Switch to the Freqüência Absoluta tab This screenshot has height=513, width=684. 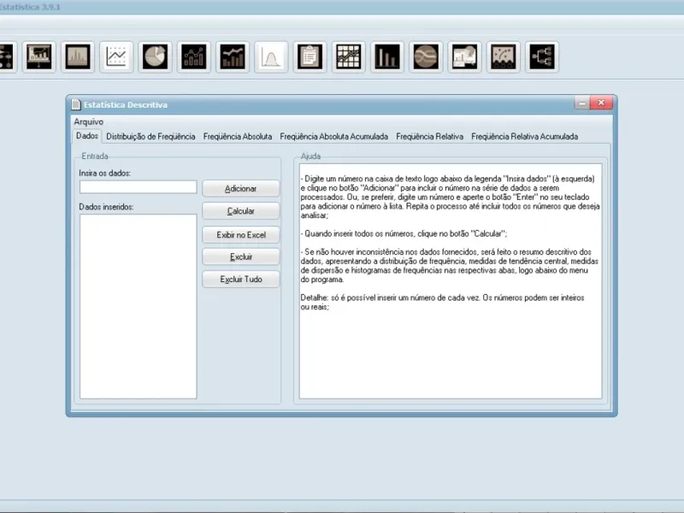tap(238, 137)
